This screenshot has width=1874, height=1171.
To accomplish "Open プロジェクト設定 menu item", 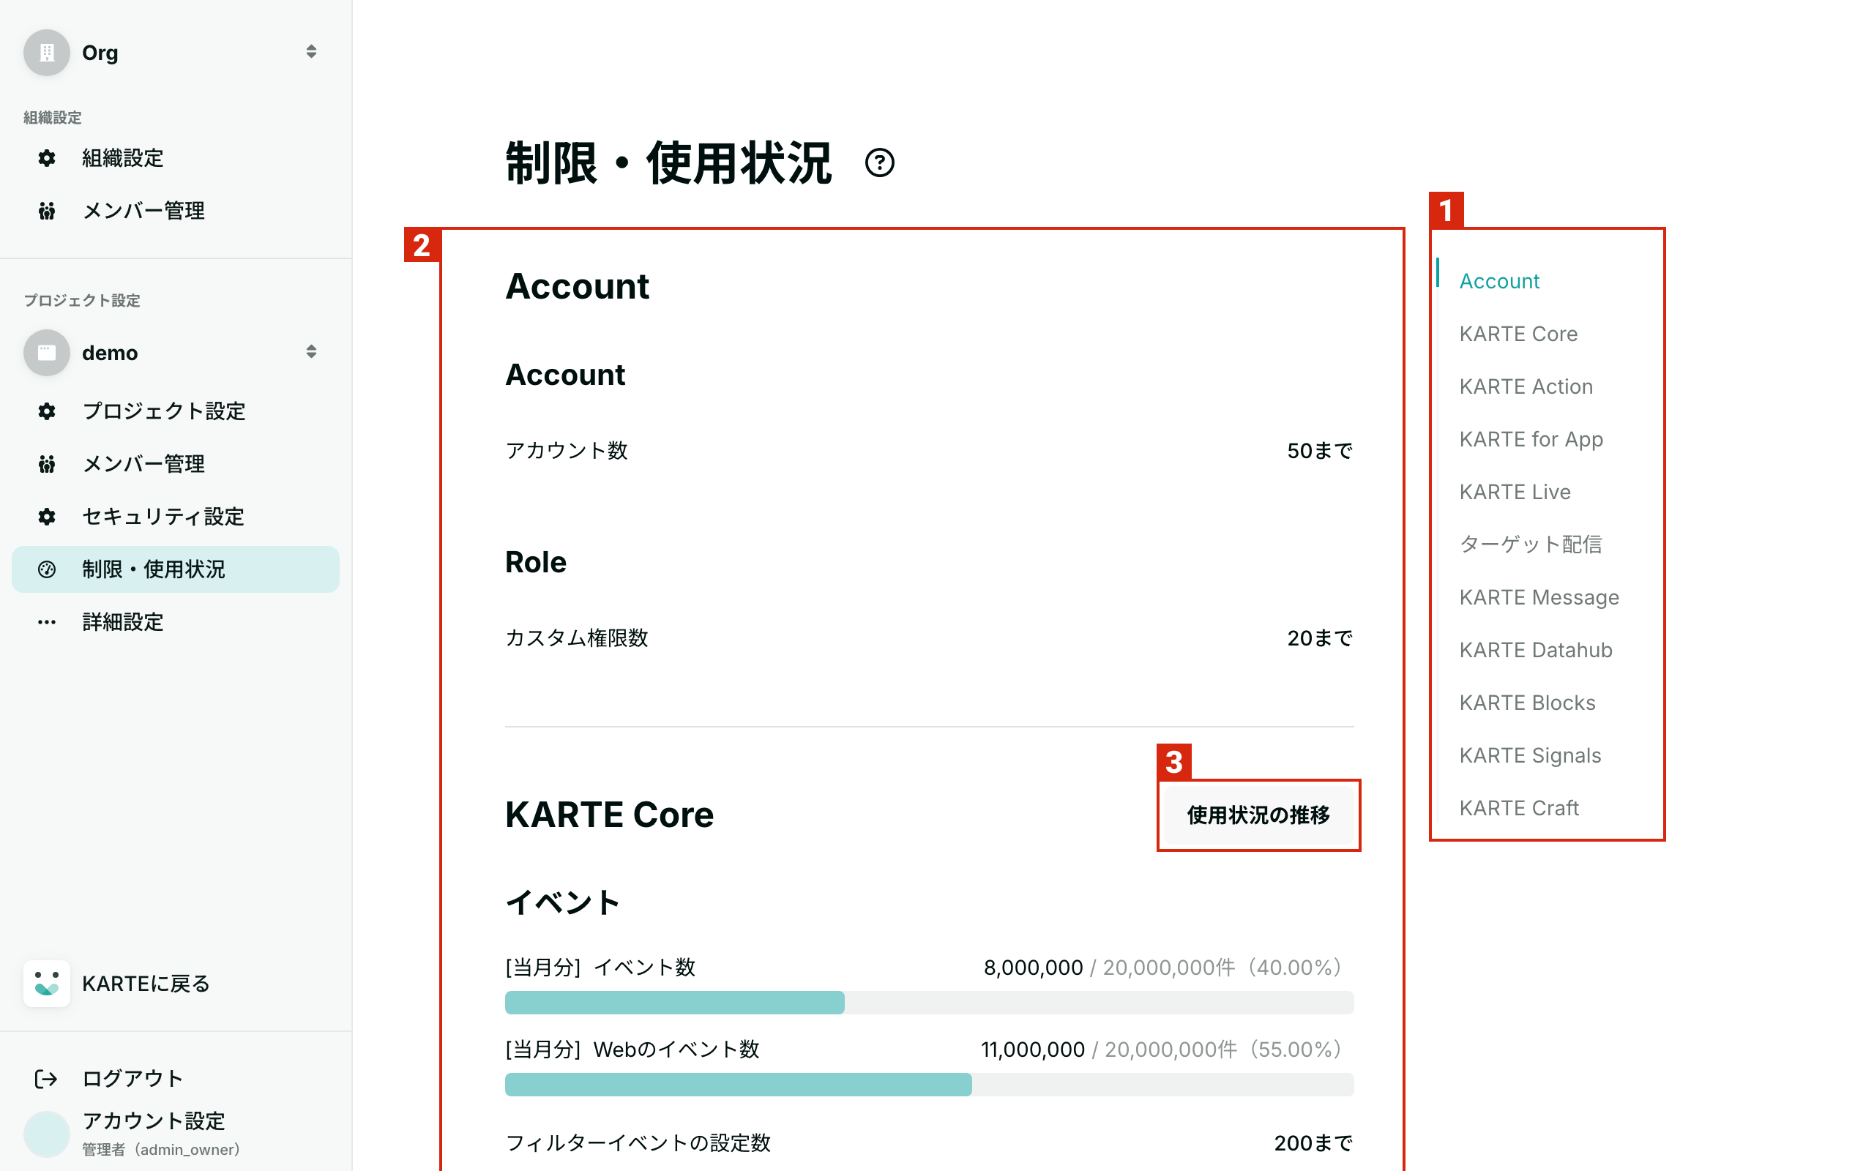I will point(176,411).
